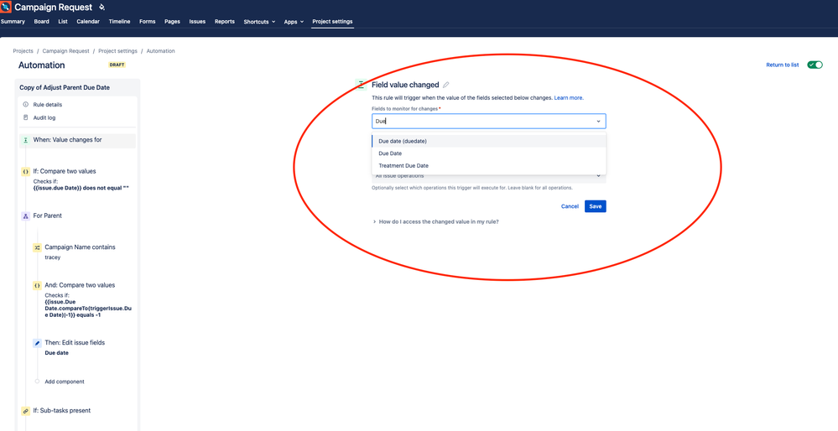
Task: Click the Rule details info icon
Action: click(x=26, y=105)
